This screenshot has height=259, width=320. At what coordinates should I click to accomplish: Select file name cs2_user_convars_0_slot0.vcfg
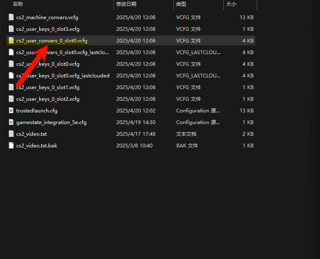point(52,41)
